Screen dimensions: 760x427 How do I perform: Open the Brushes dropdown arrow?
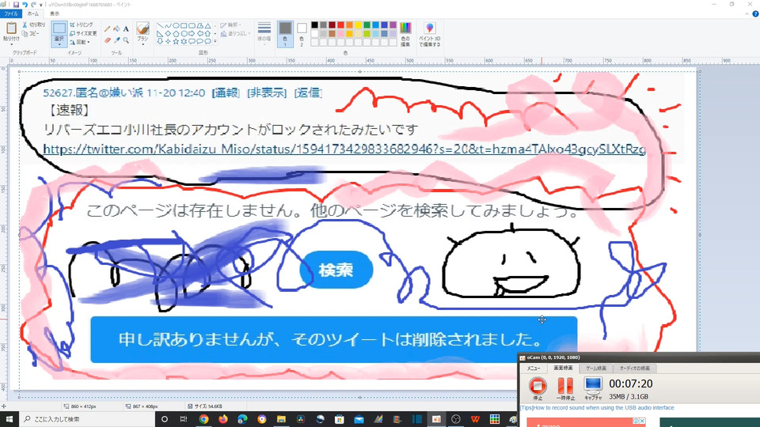[x=142, y=43]
